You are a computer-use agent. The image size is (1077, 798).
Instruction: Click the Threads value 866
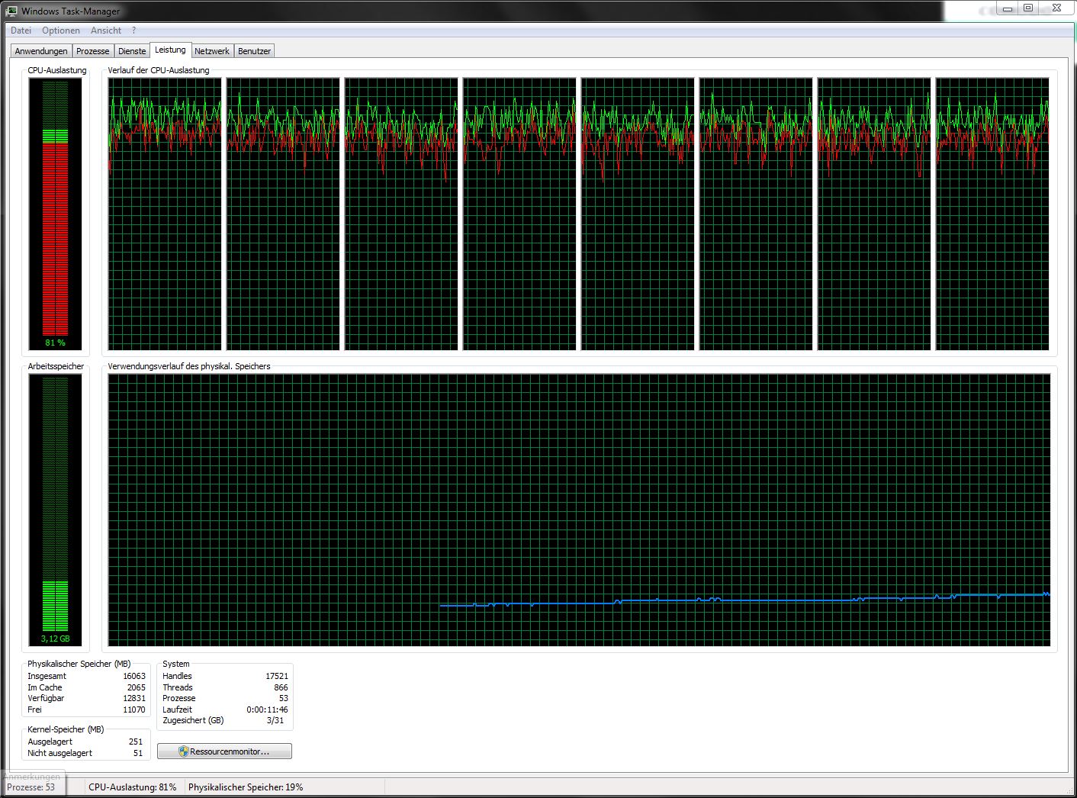click(x=281, y=687)
